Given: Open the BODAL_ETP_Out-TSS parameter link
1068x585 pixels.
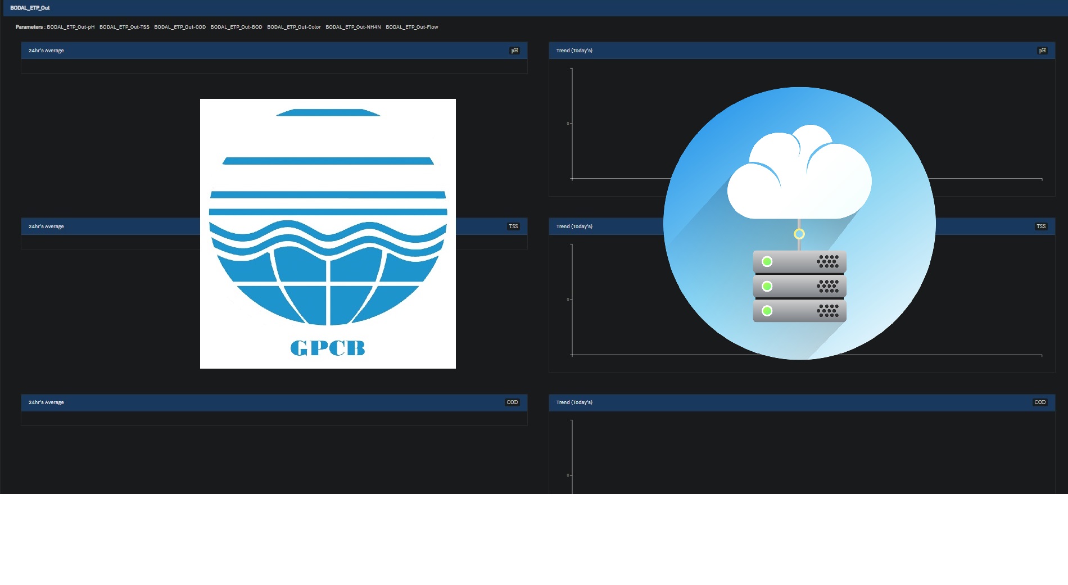Looking at the screenshot, I should pos(124,27).
